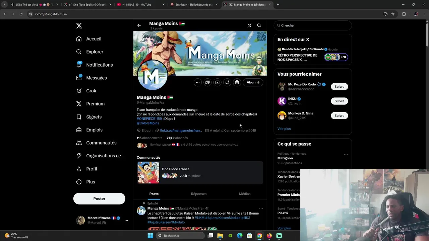
Task: Switch to the Réponses tab
Action: click(199, 194)
